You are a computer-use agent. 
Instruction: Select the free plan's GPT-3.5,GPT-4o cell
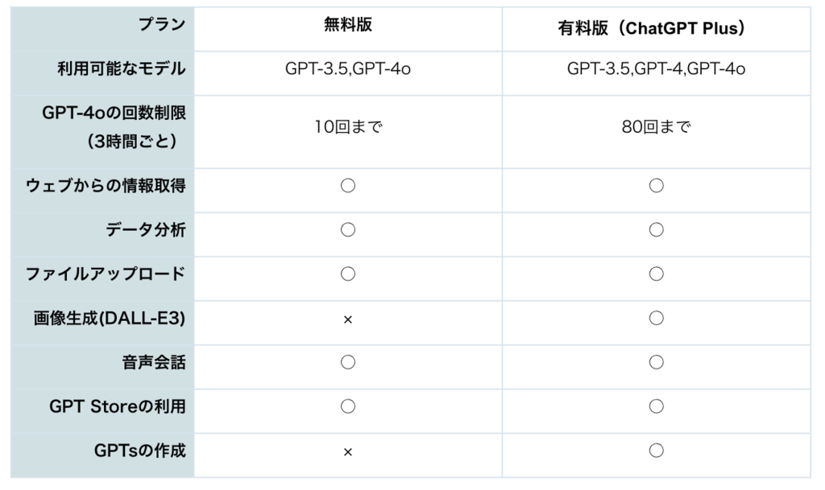point(348,69)
